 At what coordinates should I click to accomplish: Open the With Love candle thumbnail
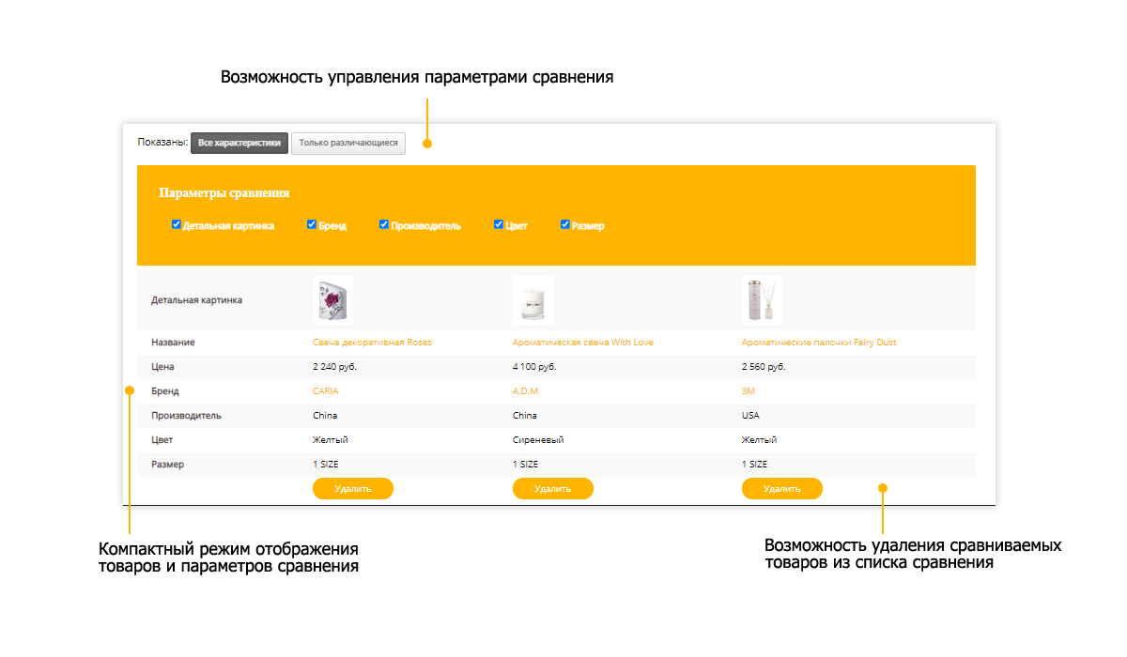[533, 300]
